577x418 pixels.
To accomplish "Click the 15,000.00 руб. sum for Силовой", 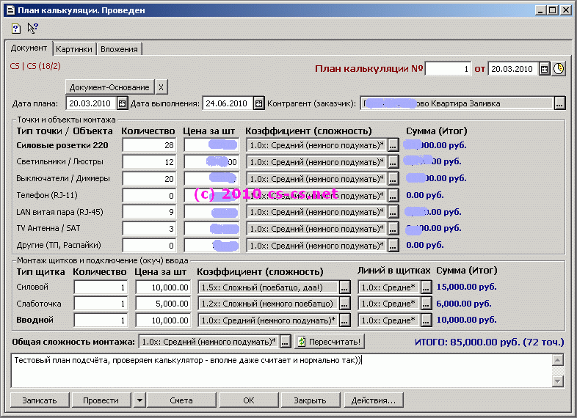I will click(x=467, y=287).
